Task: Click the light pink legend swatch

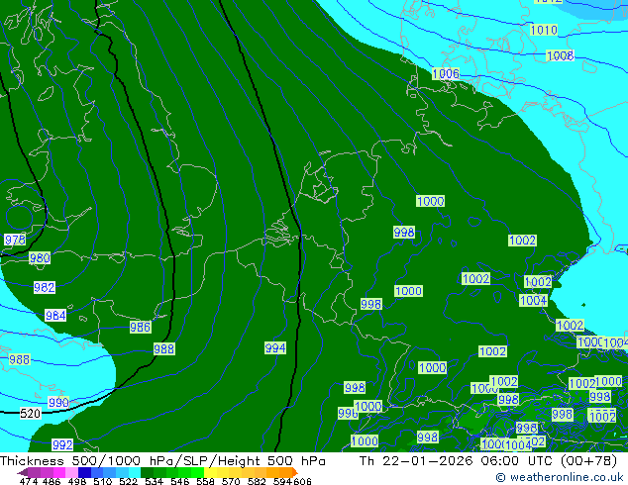Action: 72,472
